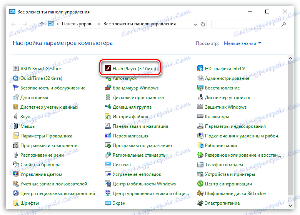
Task: Open Восстановление link
Action: tap(222, 88)
